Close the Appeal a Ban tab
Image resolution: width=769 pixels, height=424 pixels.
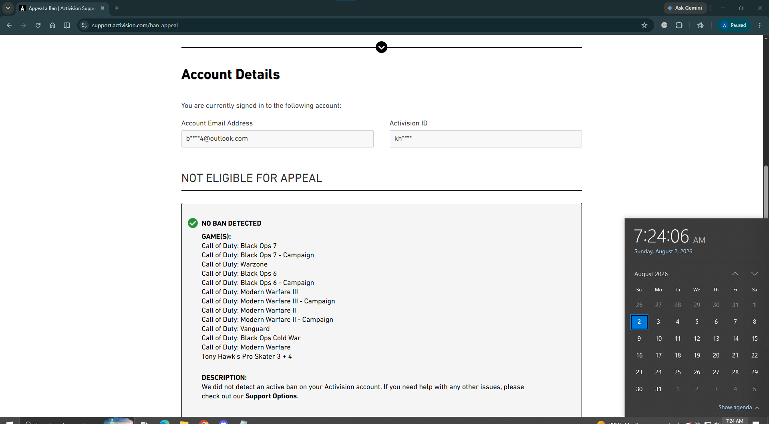(103, 8)
